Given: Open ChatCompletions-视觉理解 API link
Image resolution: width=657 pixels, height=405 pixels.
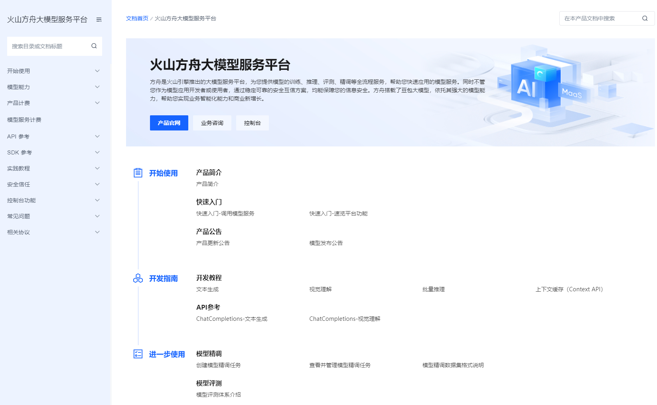Looking at the screenshot, I should click(x=345, y=319).
